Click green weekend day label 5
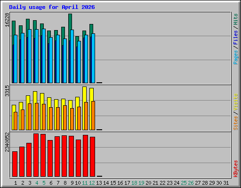Viewport: 241px width, 188px height. 44,183
